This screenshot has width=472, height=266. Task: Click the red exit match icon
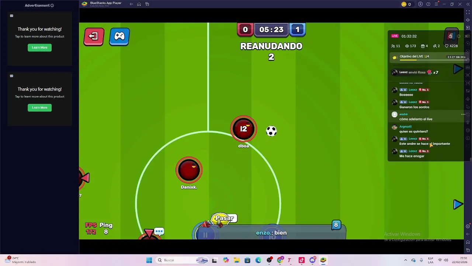pyautogui.click(x=94, y=37)
